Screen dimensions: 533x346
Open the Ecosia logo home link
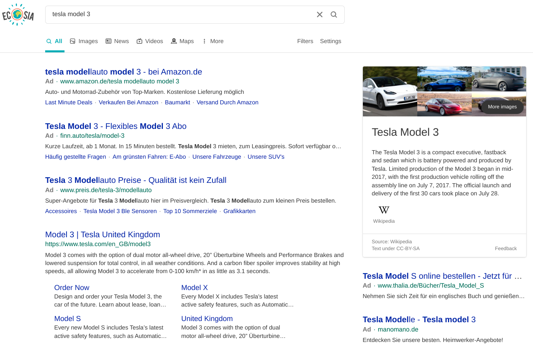[18, 15]
